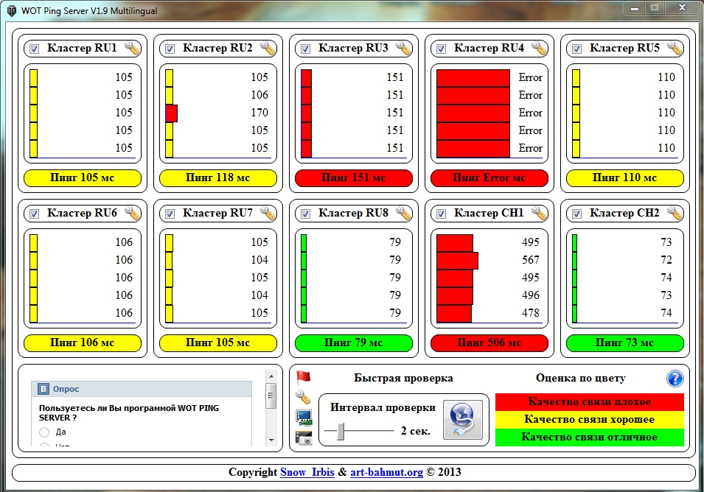This screenshot has height=492, width=704.
Task: Open settings wrench for Кластер RU8
Action: [x=403, y=213]
